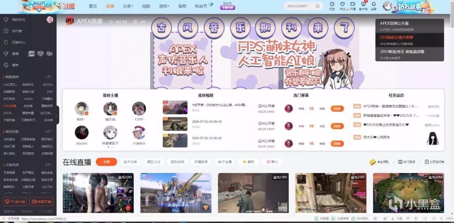Open 我的关注 heart icon in sidebar
This screenshot has width=454, height=223.
[6, 20]
